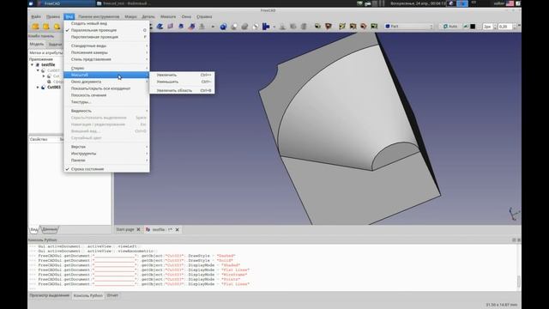
Task: Toggle Строка состояния status bar option
Action: pos(87,169)
